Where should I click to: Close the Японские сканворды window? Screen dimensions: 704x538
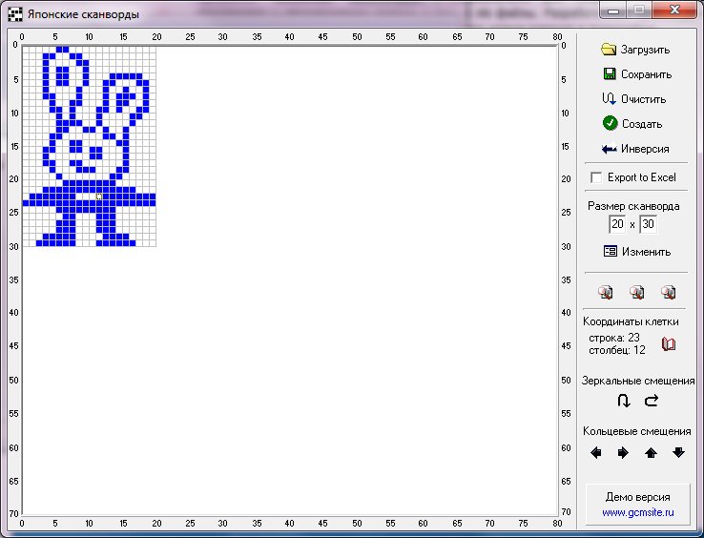[x=673, y=10]
